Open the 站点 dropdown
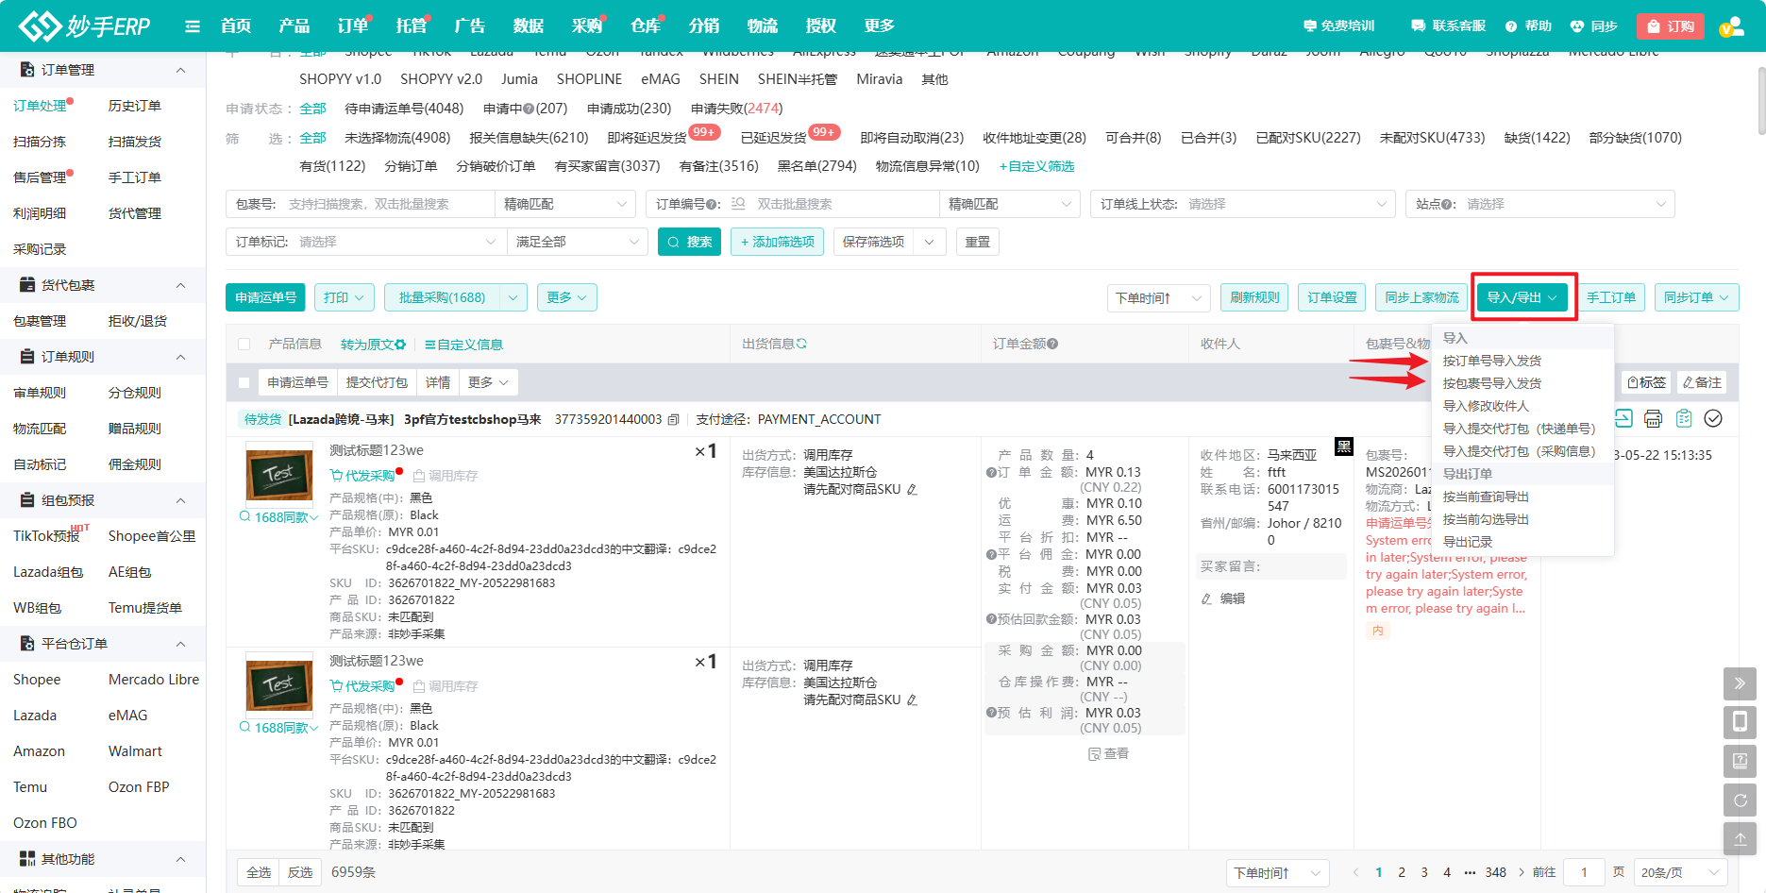 click(x=1540, y=204)
